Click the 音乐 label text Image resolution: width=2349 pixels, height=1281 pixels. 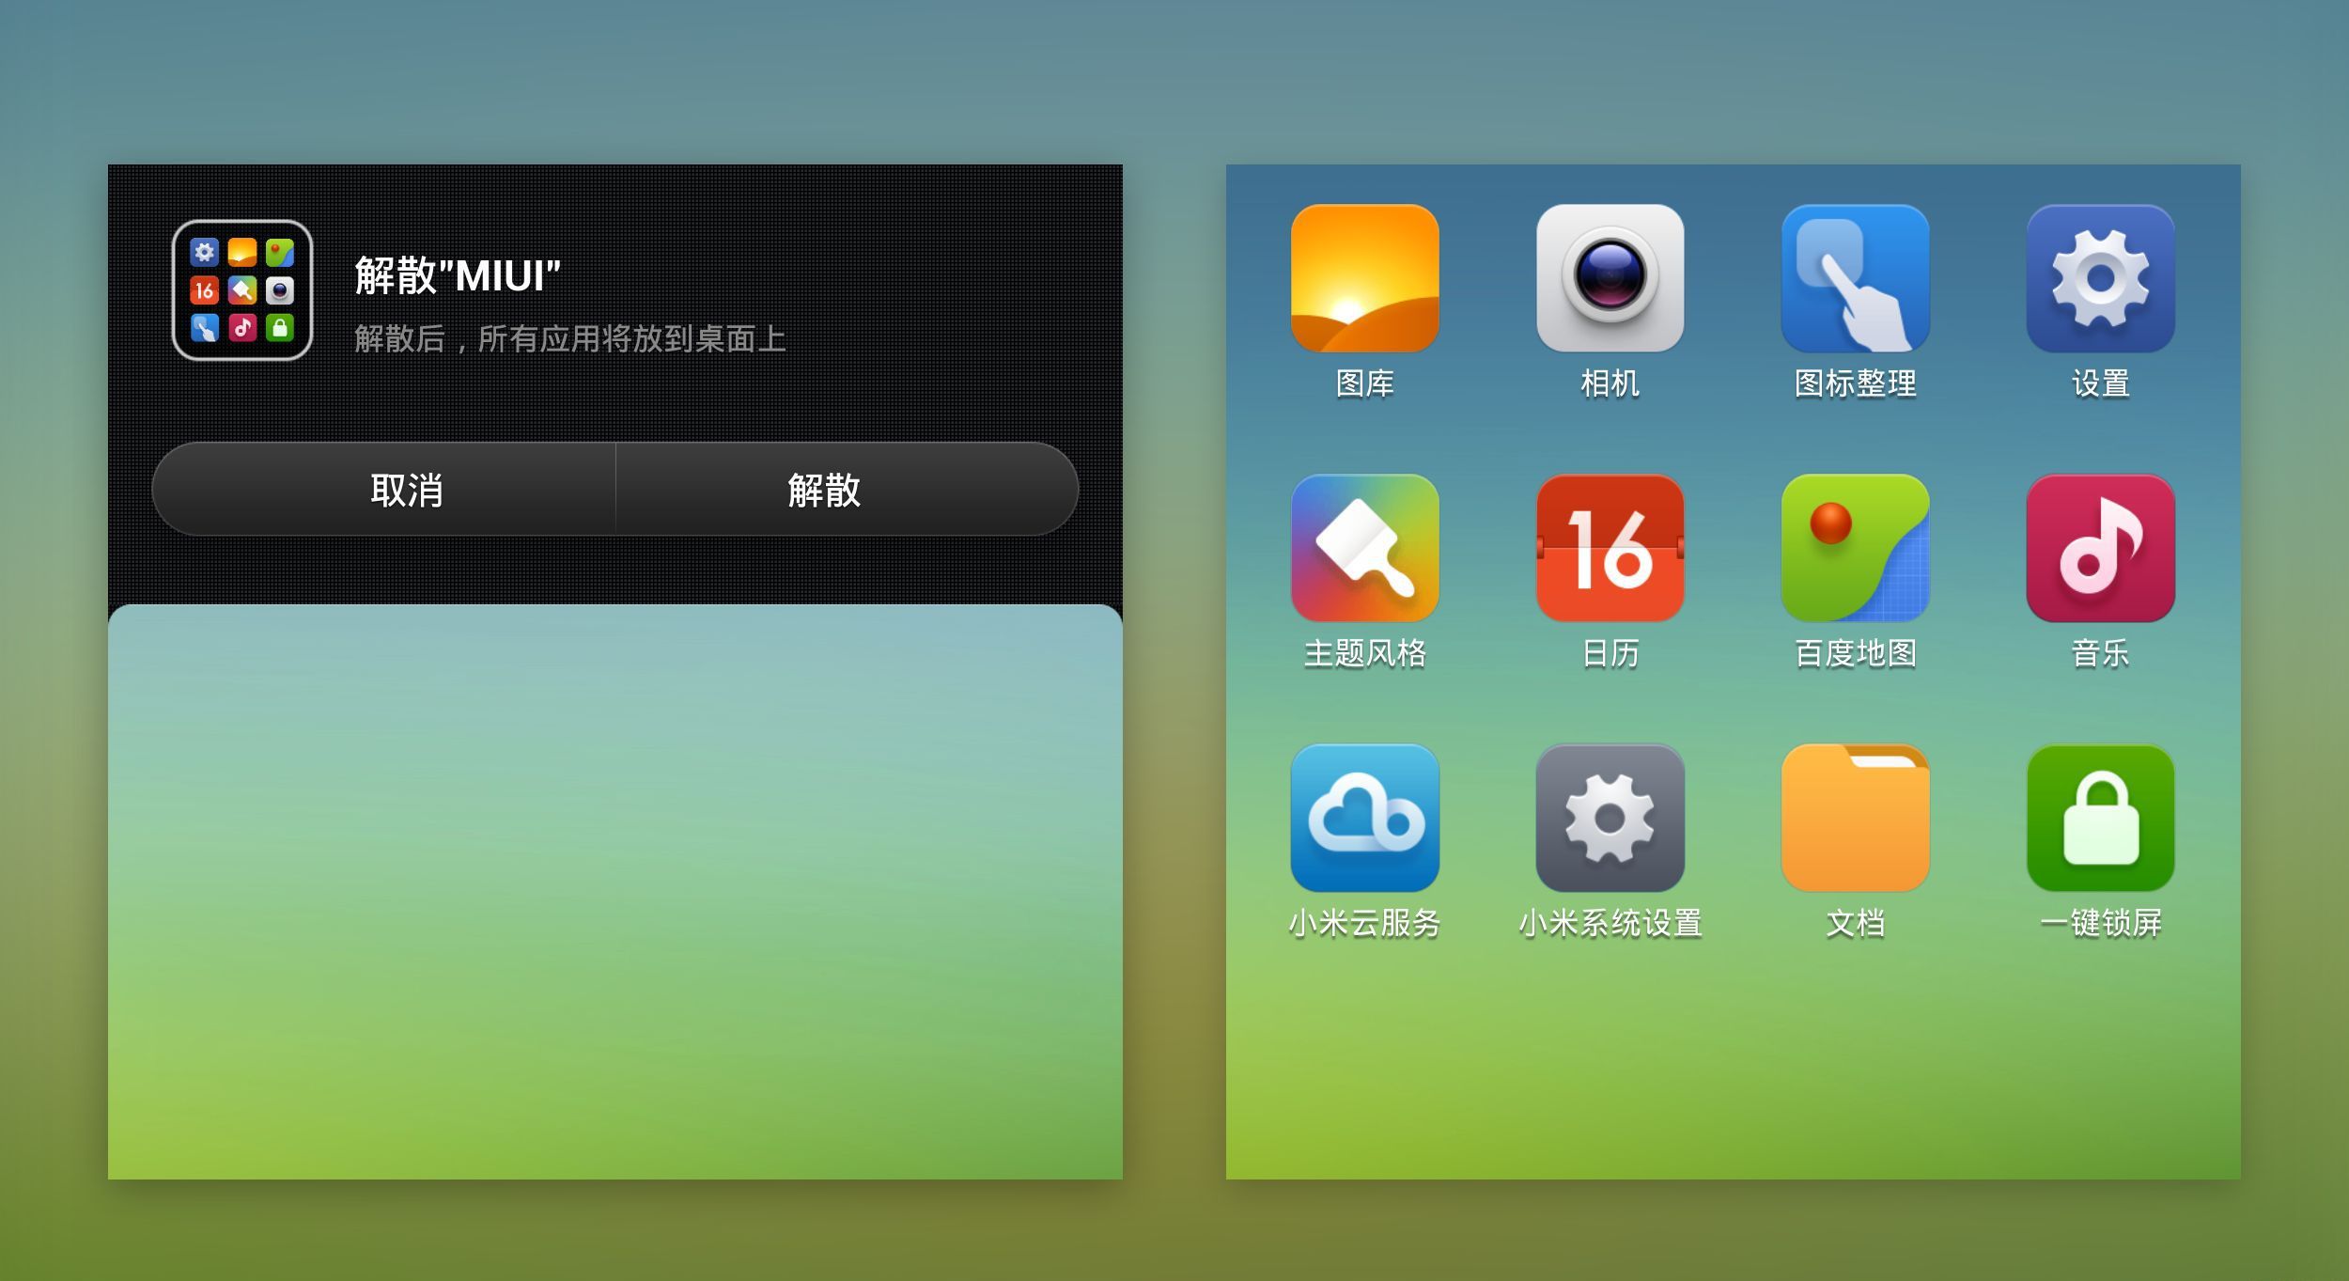(2100, 653)
